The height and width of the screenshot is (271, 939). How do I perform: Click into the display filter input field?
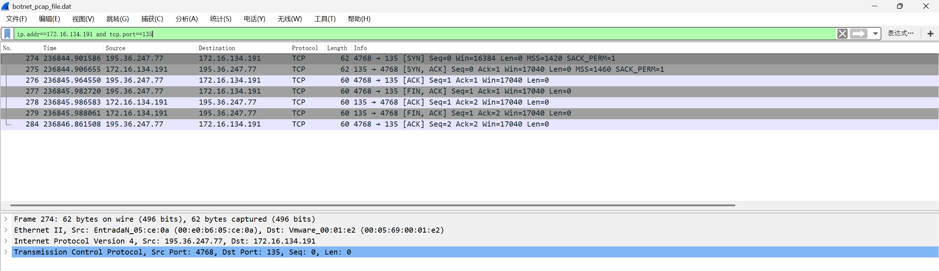(x=425, y=34)
